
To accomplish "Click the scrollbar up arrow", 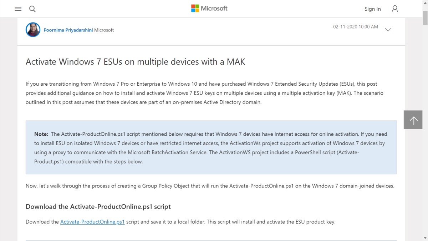I will (x=426, y=2).
